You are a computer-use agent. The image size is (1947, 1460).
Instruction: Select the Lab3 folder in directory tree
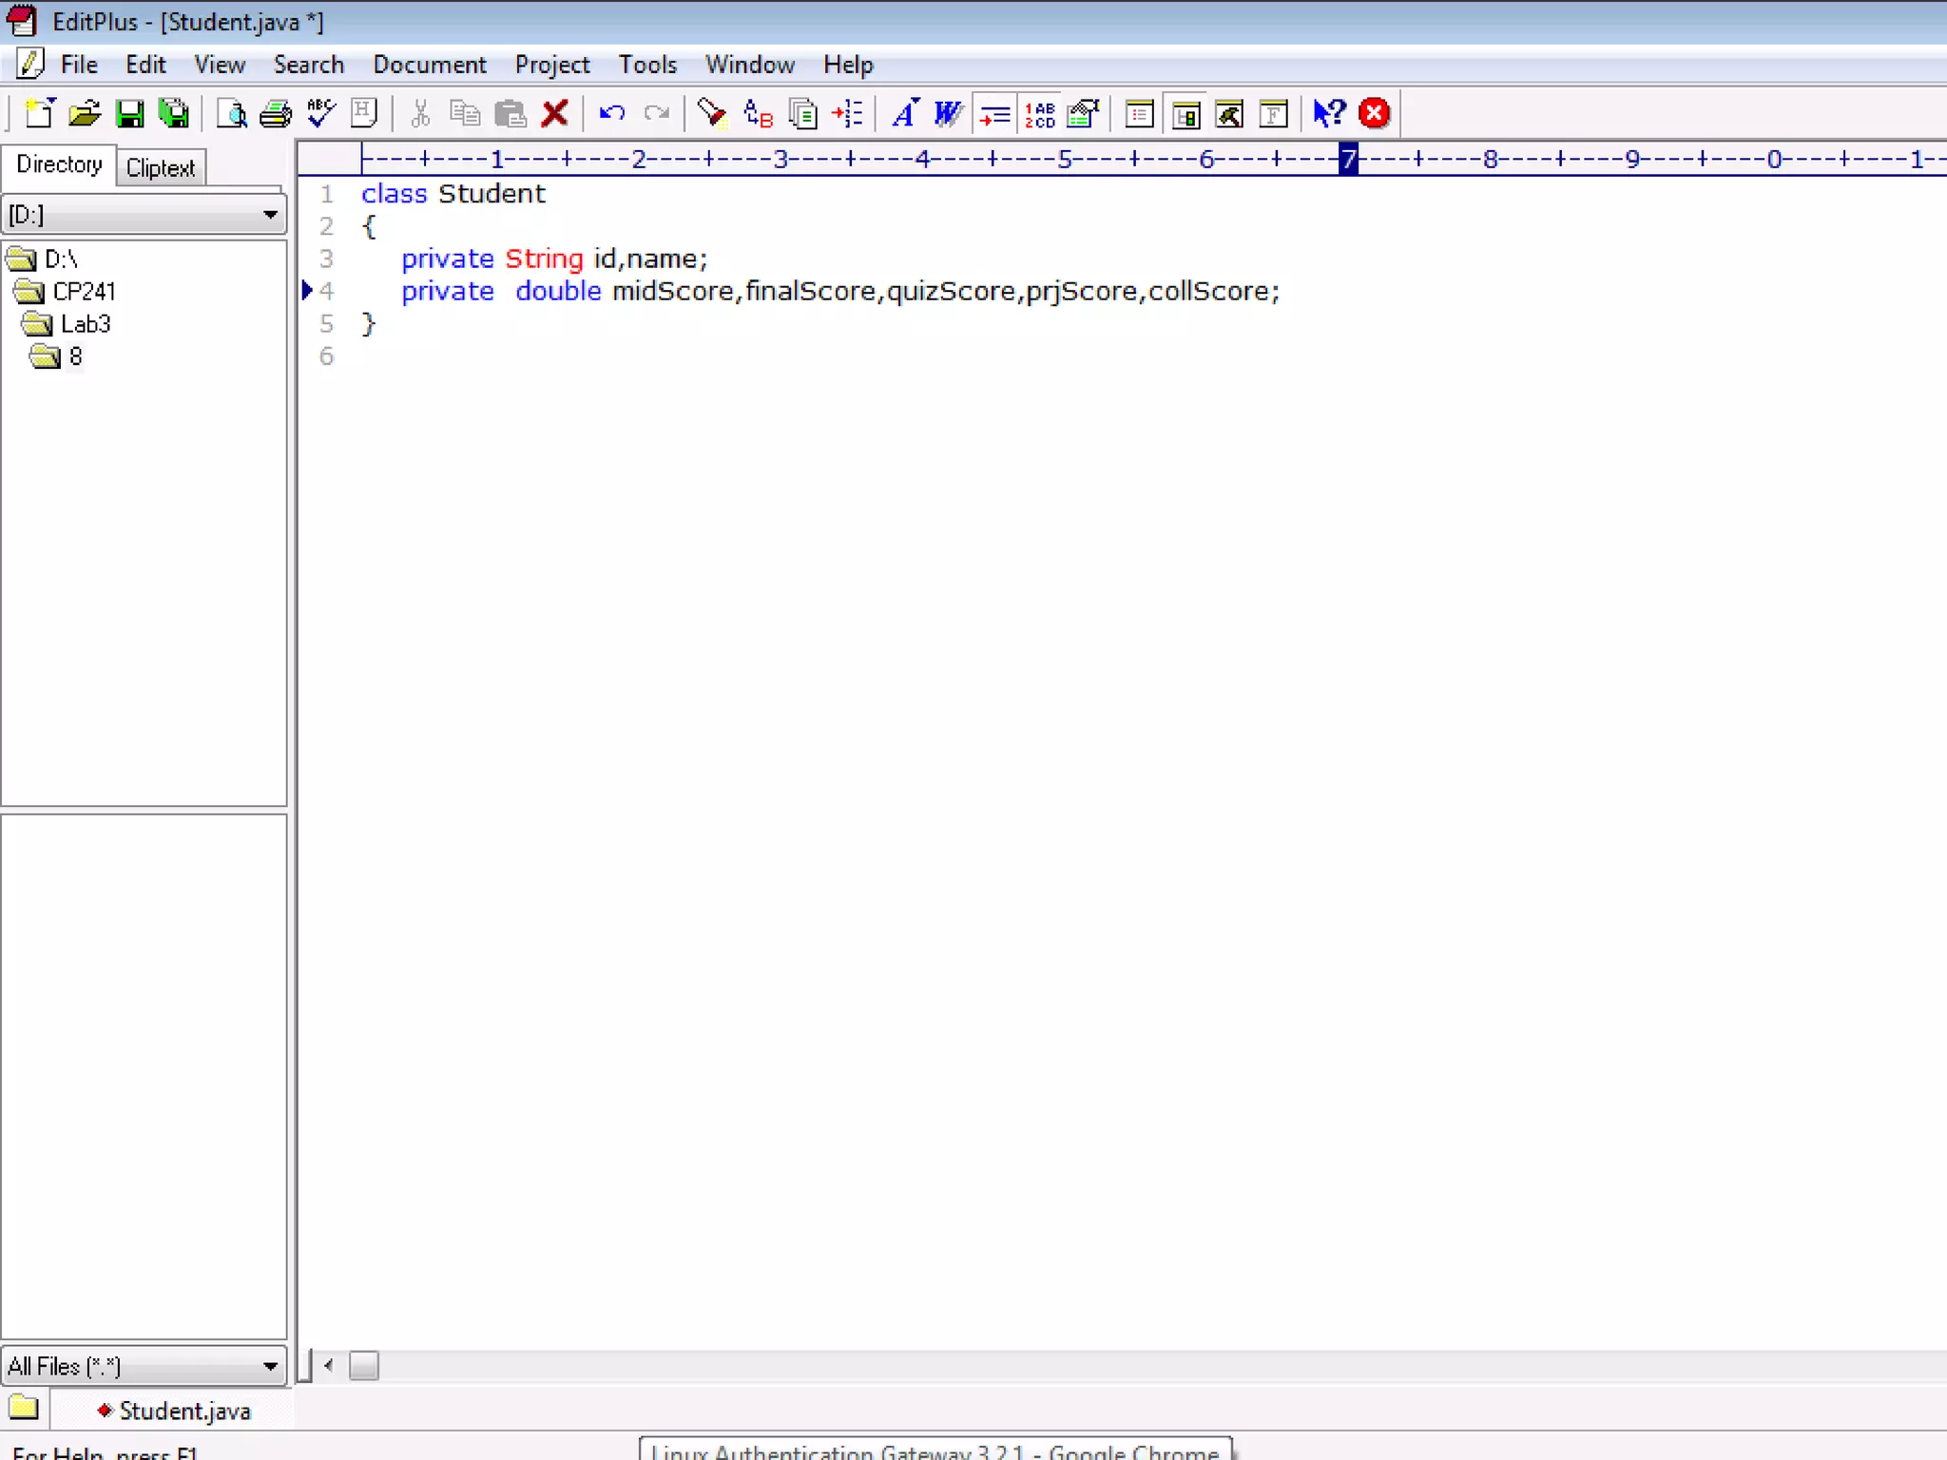point(86,324)
